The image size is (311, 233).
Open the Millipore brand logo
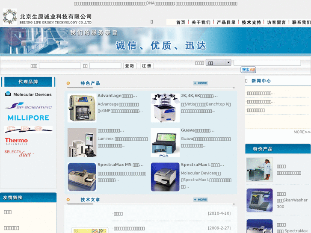(x=28, y=118)
